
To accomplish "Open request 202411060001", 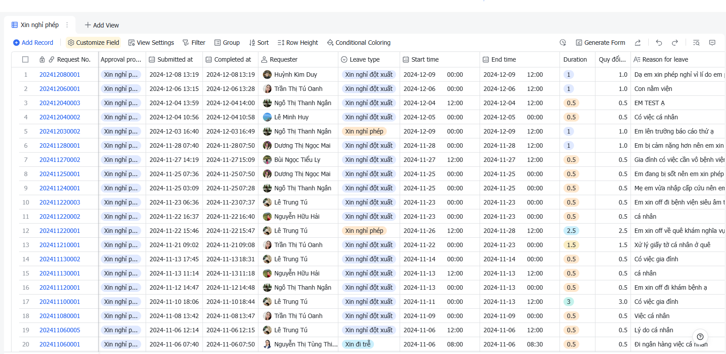I will click(x=60, y=344).
